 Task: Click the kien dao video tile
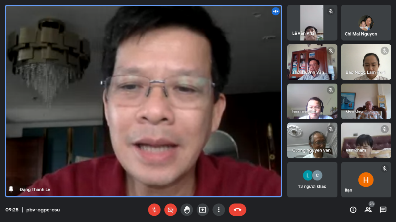[366, 101]
